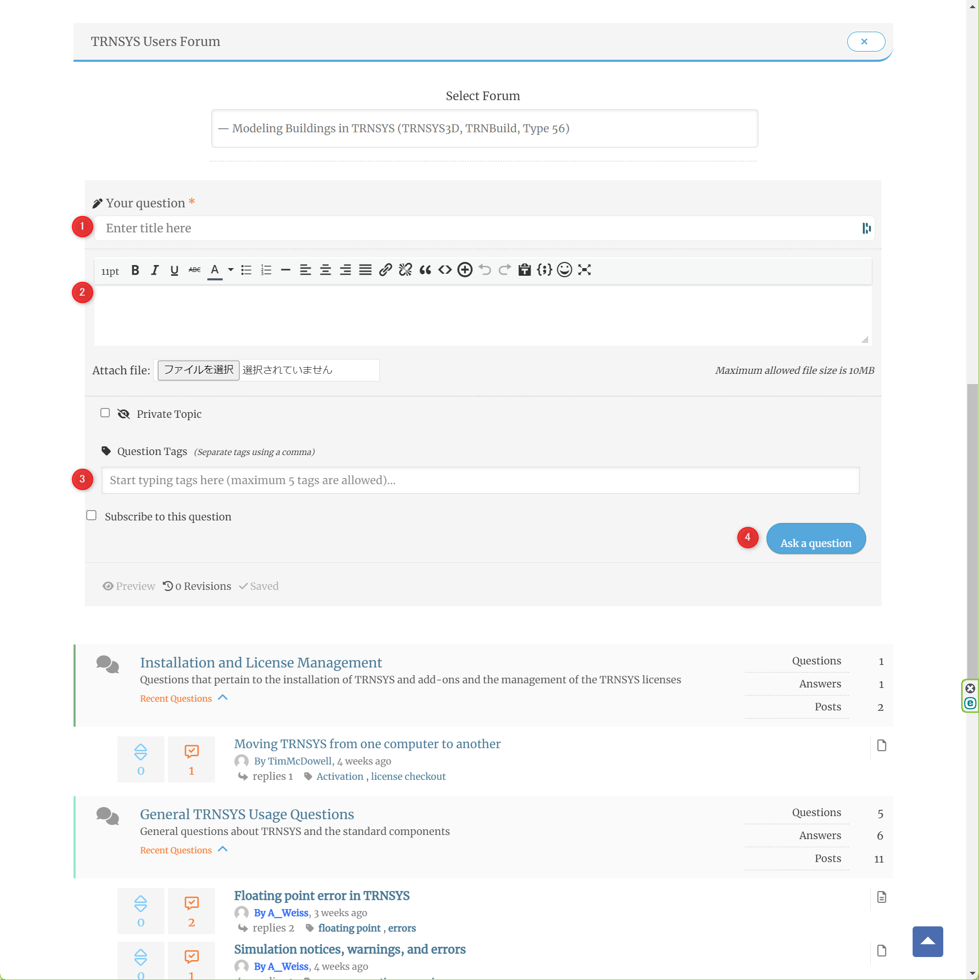979x980 pixels.
Task: Check the Private Topic checkbox
Action: tap(105, 413)
